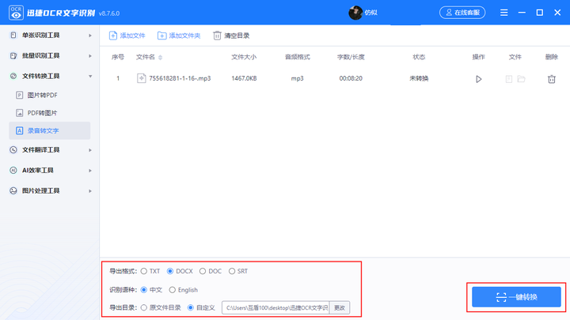Contact 在线客服 online support

tap(462, 13)
